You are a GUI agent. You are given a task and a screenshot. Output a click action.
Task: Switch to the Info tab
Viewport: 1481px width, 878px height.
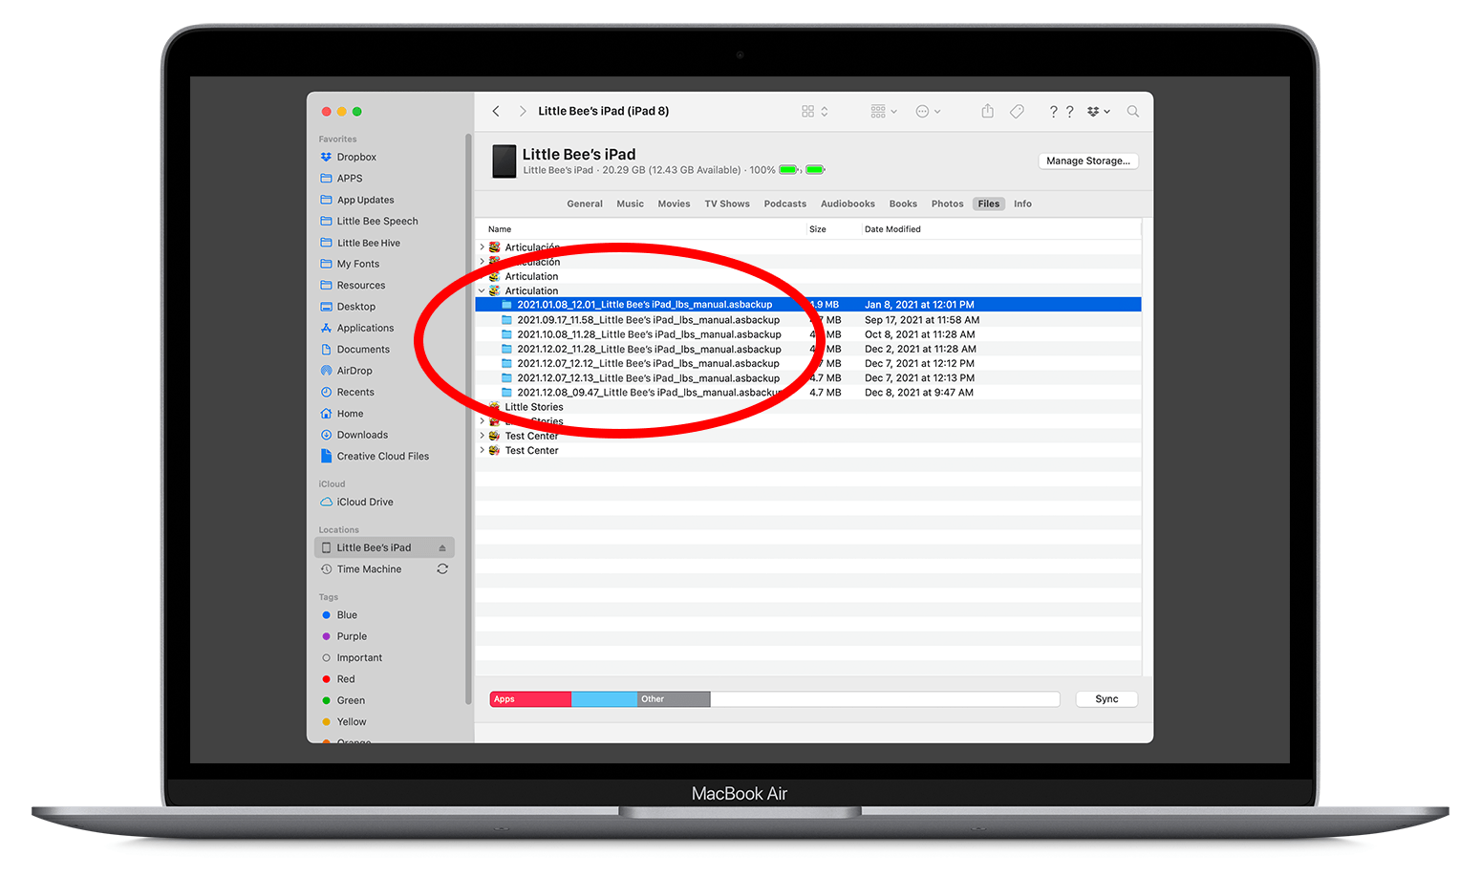(1022, 204)
